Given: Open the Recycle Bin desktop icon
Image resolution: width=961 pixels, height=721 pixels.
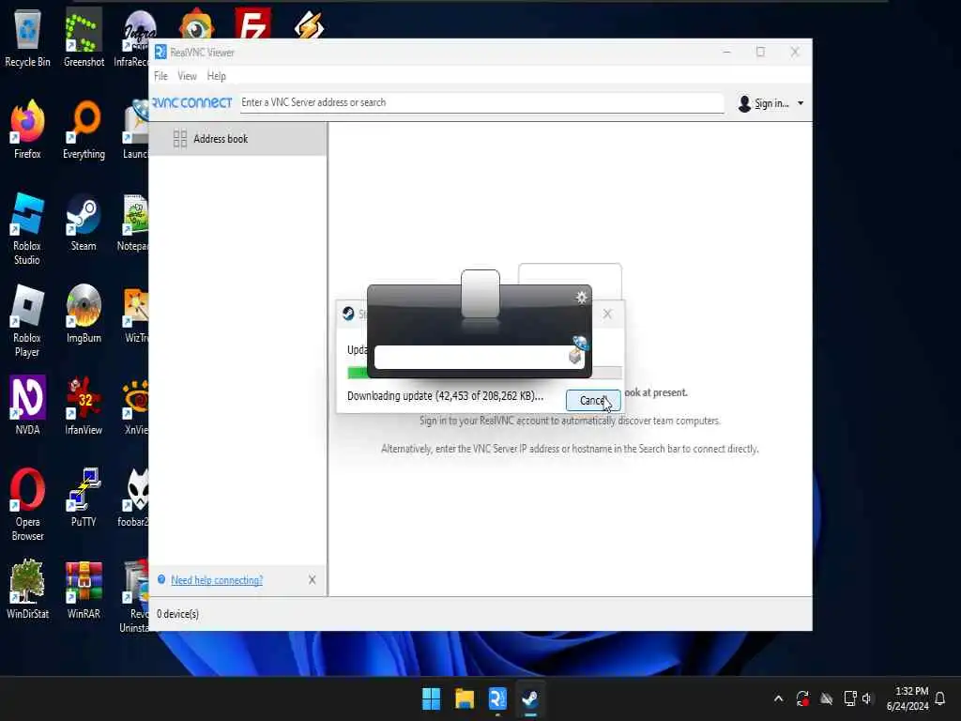Looking at the screenshot, I should [27, 37].
